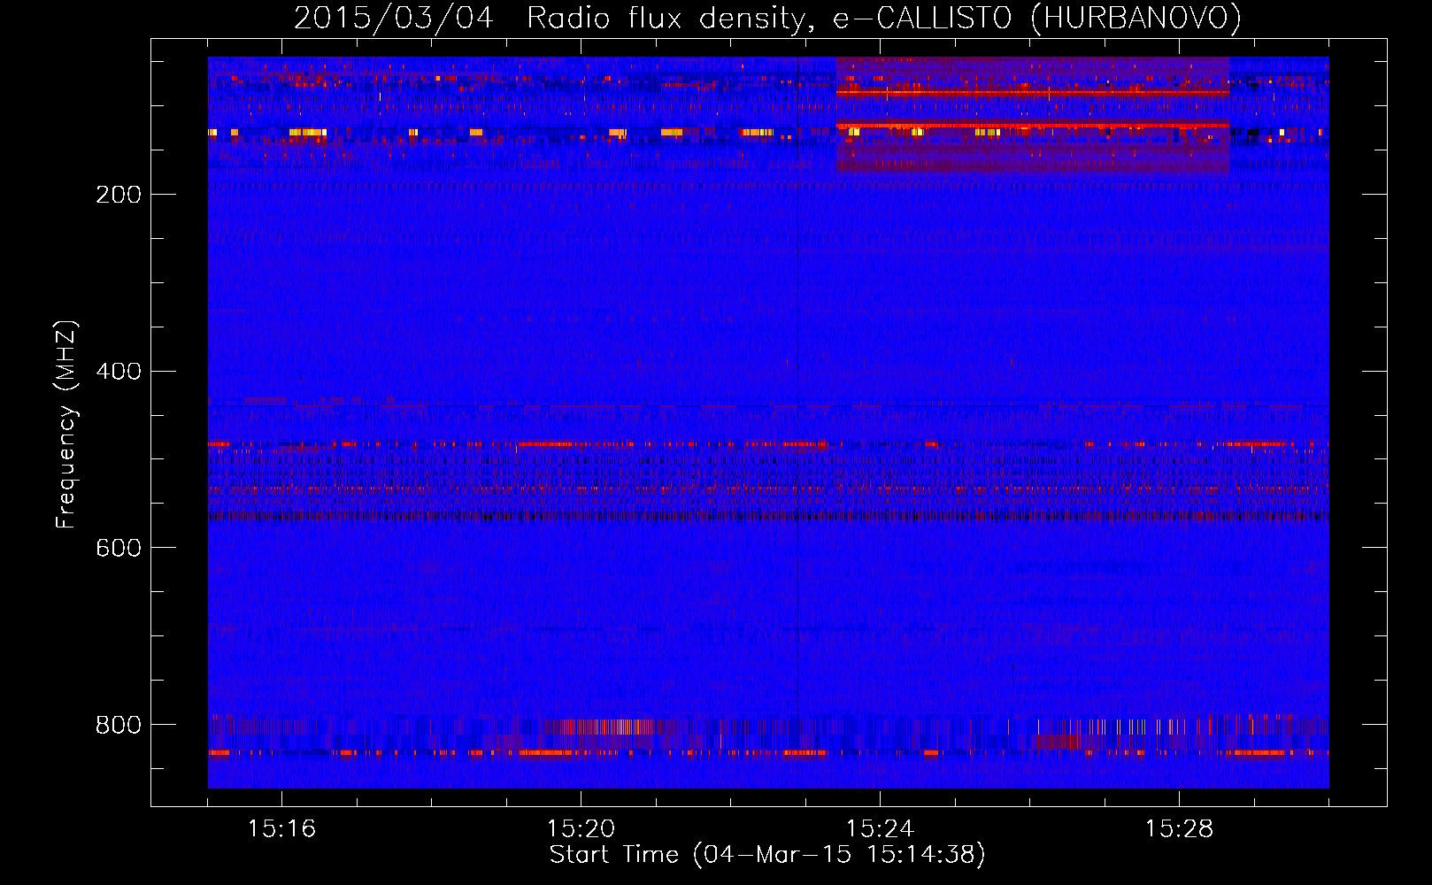This screenshot has width=1432, height=885.
Task: Select the 200 frequency tick label
Action: pos(119,195)
